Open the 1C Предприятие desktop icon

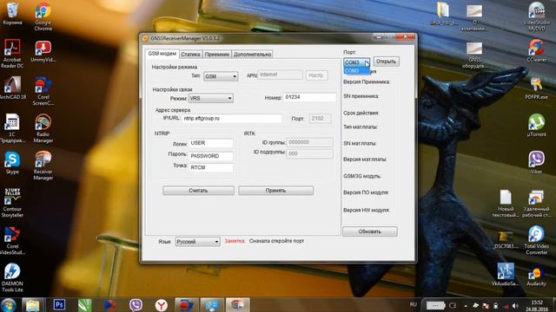(12, 128)
